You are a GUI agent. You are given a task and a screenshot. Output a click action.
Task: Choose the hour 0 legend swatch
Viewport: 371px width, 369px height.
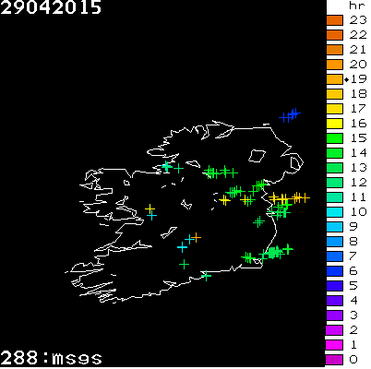click(334, 360)
